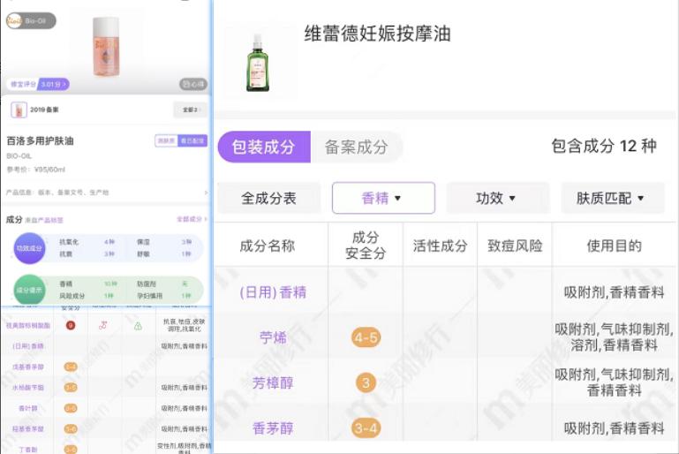Open the green Weleda oil bottle image
This screenshot has width=679, height=454.
click(x=258, y=63)
